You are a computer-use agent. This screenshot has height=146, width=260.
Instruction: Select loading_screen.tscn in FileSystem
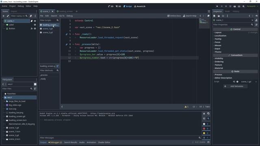click(18, 120)
